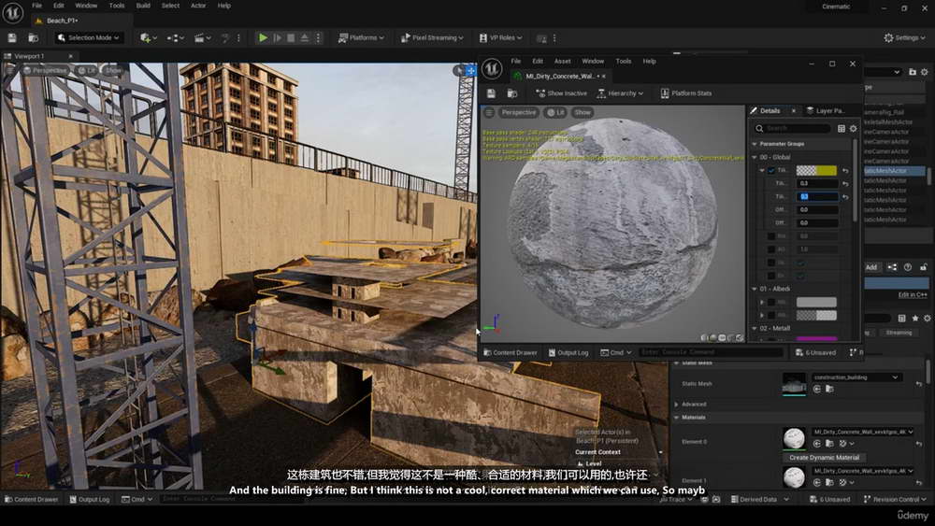The image size is (935, 526).
Task: Open the VP Roles dropdown
Action: point(500,37)
